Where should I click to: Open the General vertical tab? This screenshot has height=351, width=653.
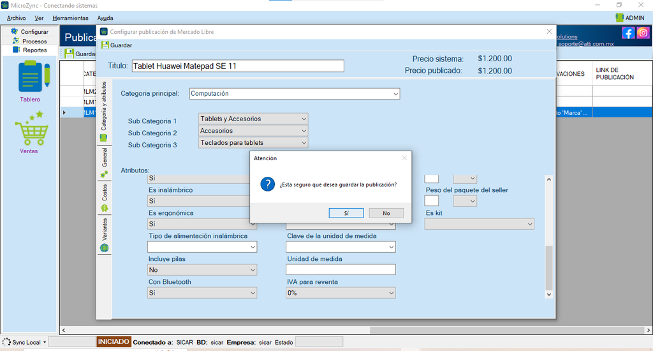104,163
